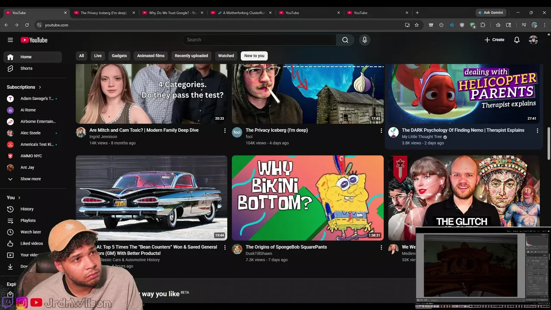Image resolution: width=551 pixels, height=310 pixels.
Task: Open The Origins of SpongeBob SquarePants title
Action: [286, 247]
